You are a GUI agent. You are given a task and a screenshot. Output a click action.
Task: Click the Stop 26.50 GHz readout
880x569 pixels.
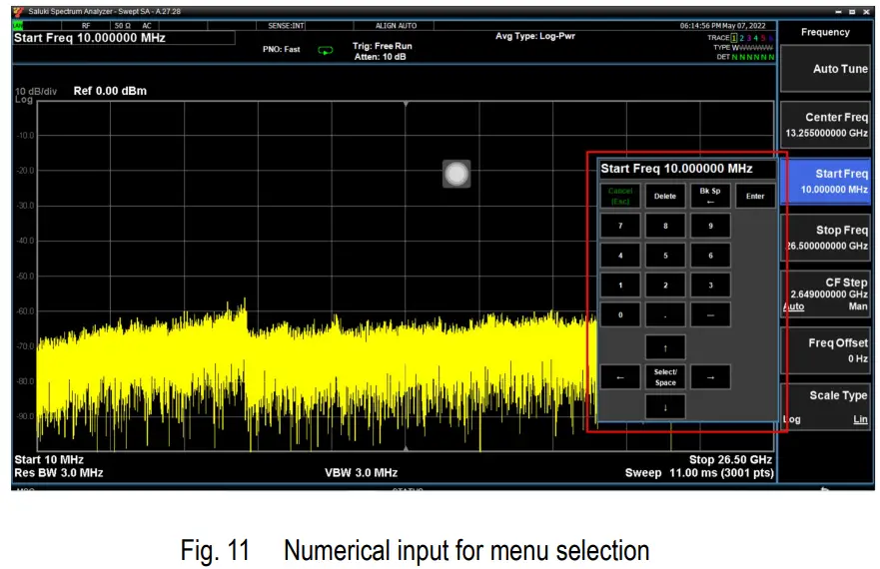[730, 459]
